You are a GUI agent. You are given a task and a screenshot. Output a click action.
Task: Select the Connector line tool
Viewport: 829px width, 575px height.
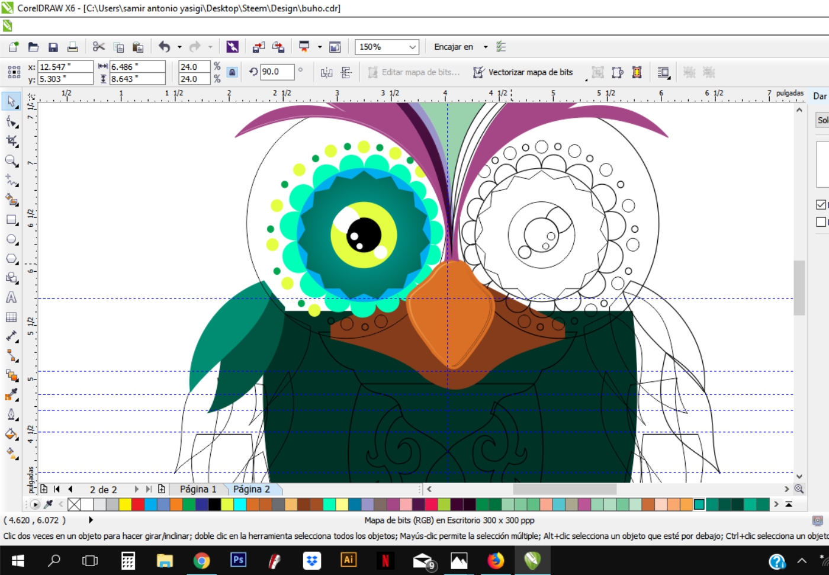pyautogui.click(x=11, y=355)
